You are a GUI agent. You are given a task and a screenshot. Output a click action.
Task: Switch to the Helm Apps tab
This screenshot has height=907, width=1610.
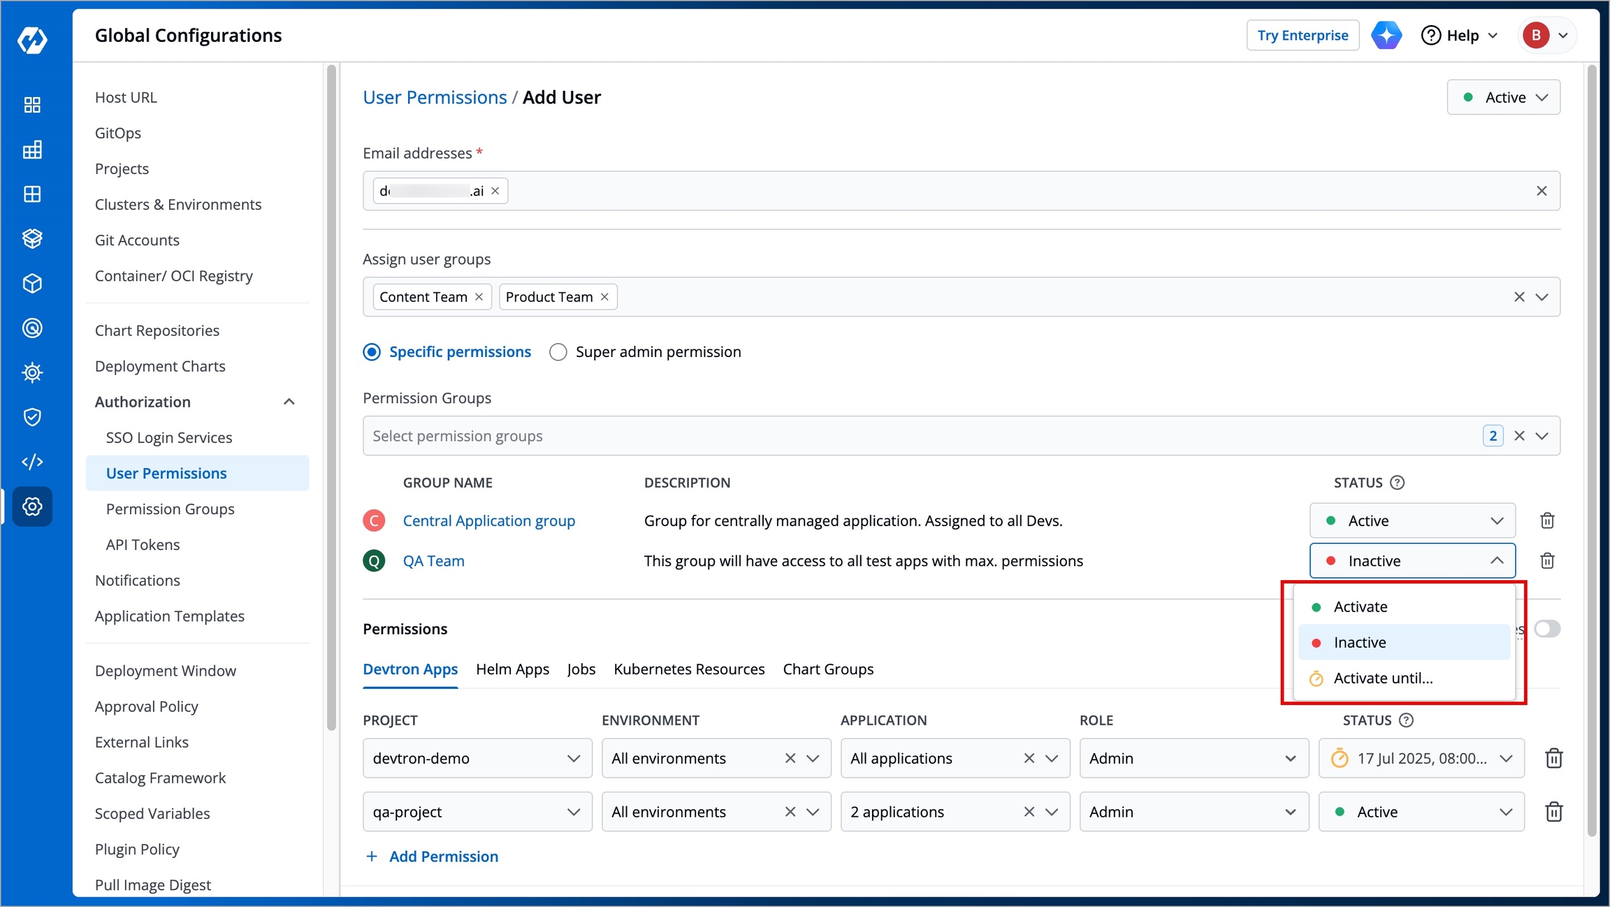(512, 669)
